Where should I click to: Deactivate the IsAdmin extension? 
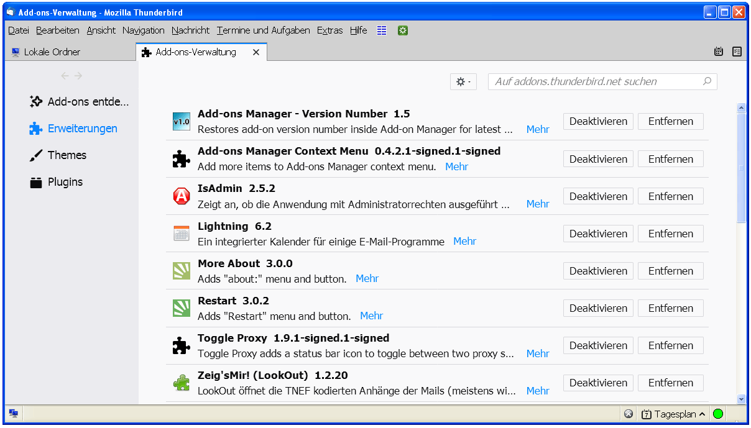tap(598, 196)
